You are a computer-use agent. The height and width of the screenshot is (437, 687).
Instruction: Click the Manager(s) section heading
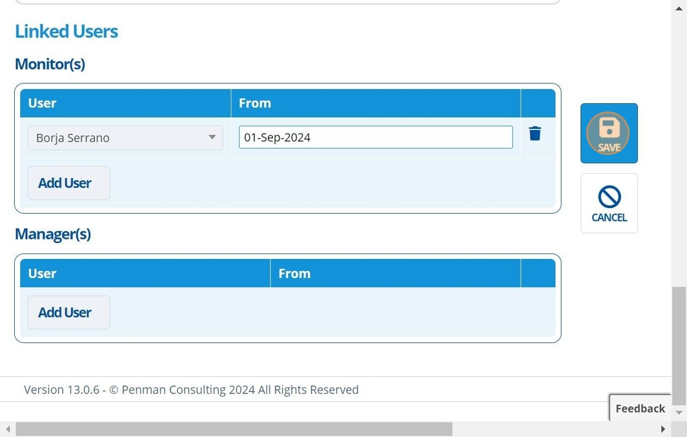click(53, 234)
